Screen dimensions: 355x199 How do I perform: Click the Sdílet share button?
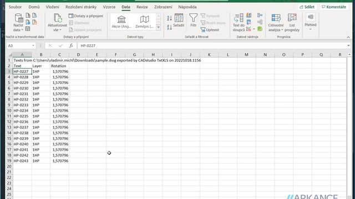tap(307, 7)
